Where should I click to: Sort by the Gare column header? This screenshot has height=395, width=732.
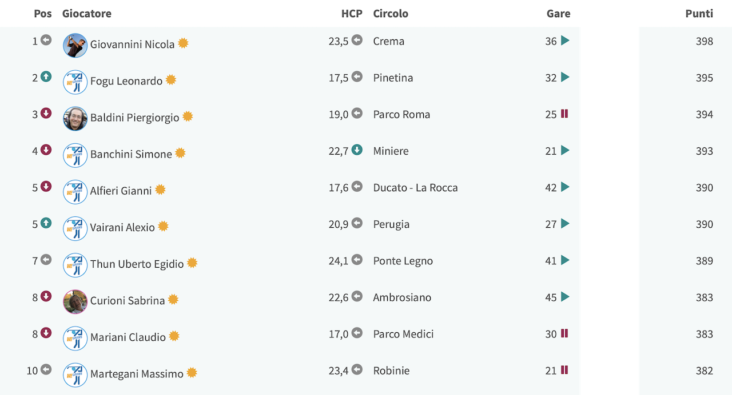558,14
